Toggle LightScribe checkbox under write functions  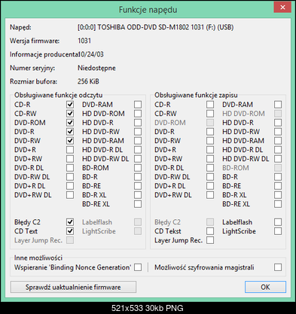[x=278, y=231]
